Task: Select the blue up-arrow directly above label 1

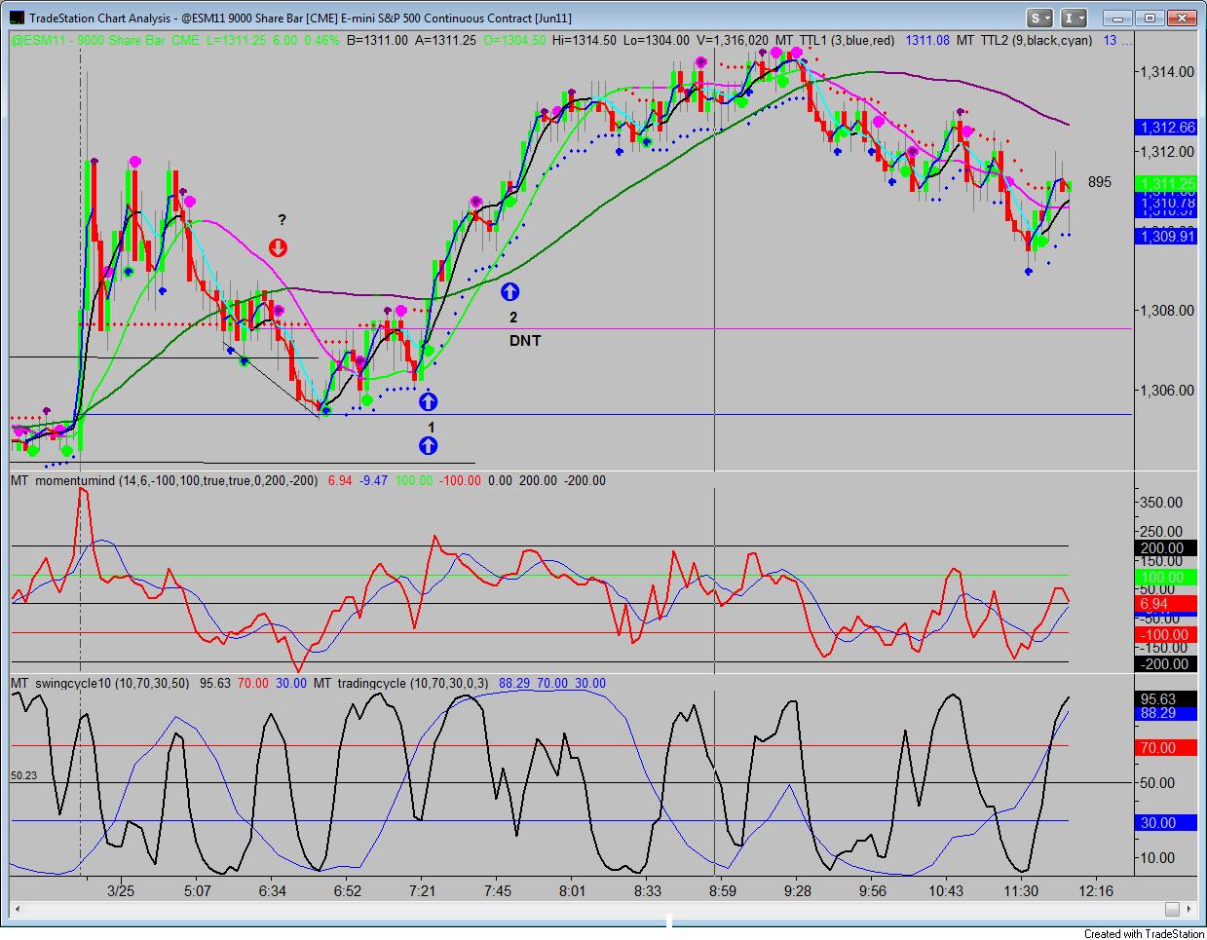Action: coord(428,400)
